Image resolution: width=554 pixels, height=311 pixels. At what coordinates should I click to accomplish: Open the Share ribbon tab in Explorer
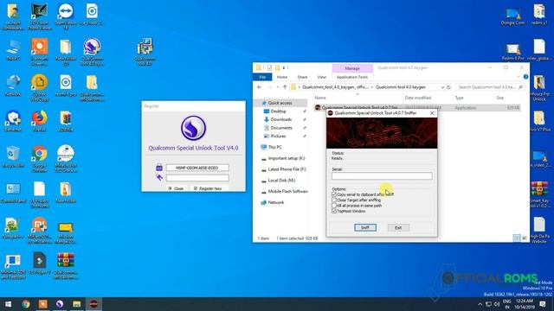pyautogui.click(x=302, y=77)
